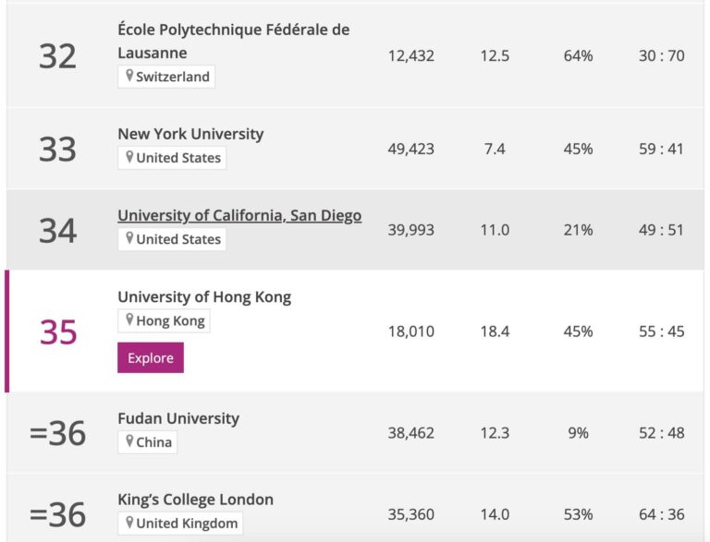
Task: Click the 30 : 70 gender ratio
Action: coord(662,55)
